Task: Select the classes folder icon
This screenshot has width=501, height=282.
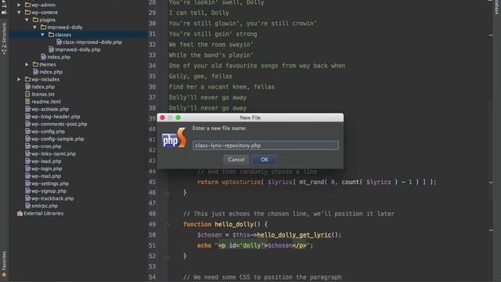Action: point(51,34)
